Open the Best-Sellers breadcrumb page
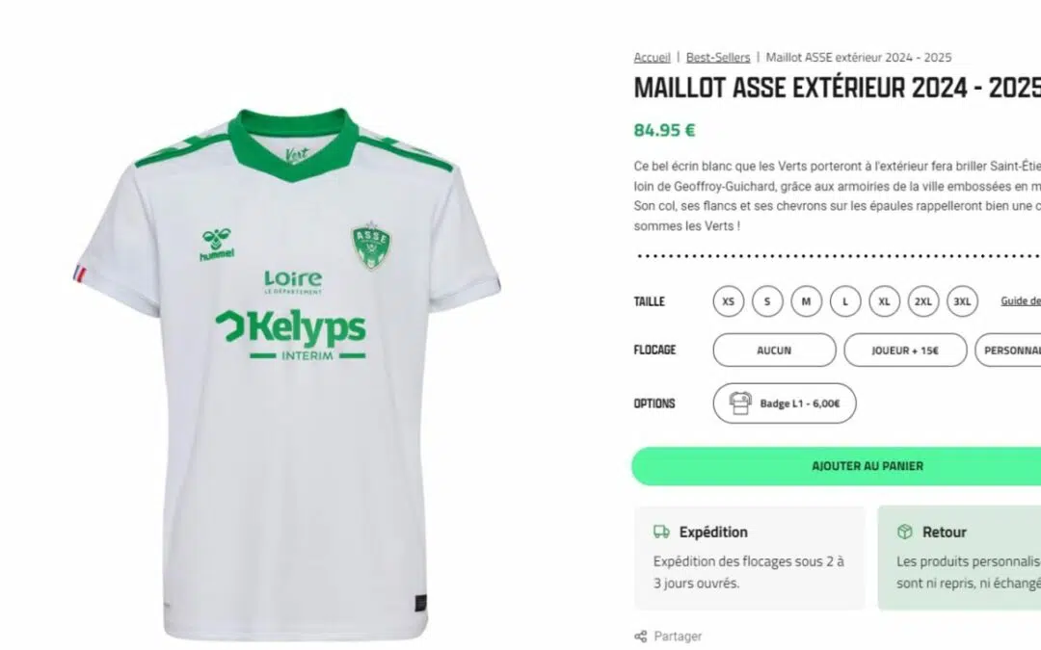Viewport: 1041px width, 650px height. [x=718, y=57]
